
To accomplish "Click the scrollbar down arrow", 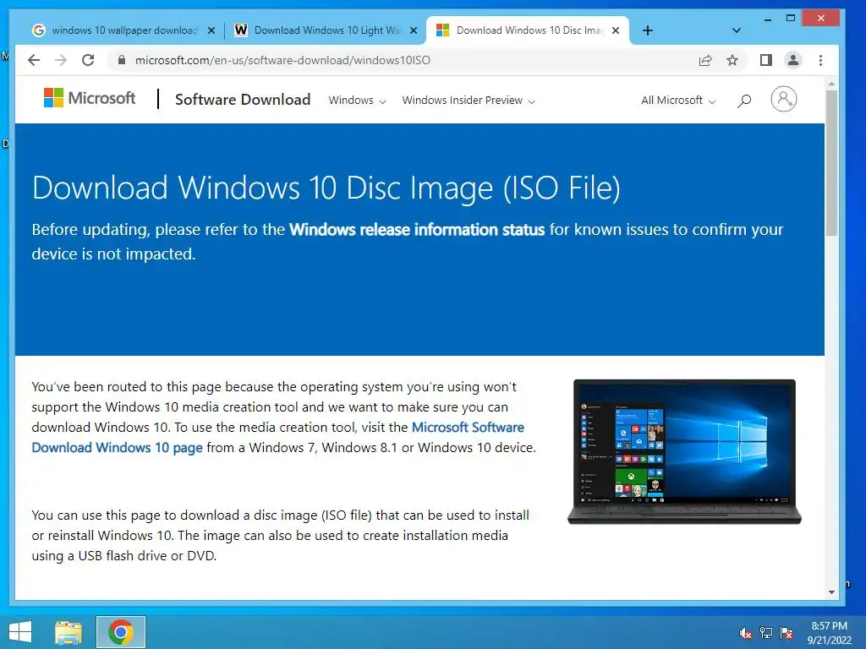I will (831, 592).
